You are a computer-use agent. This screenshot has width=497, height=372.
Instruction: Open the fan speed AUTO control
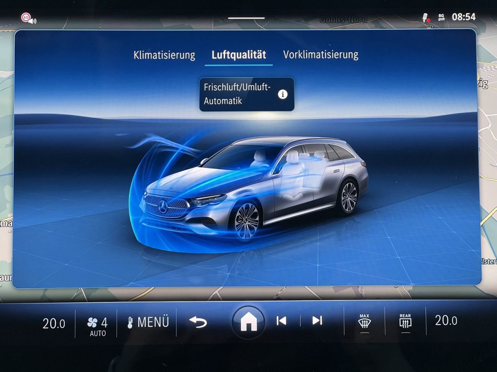click(x=97, y=326)
